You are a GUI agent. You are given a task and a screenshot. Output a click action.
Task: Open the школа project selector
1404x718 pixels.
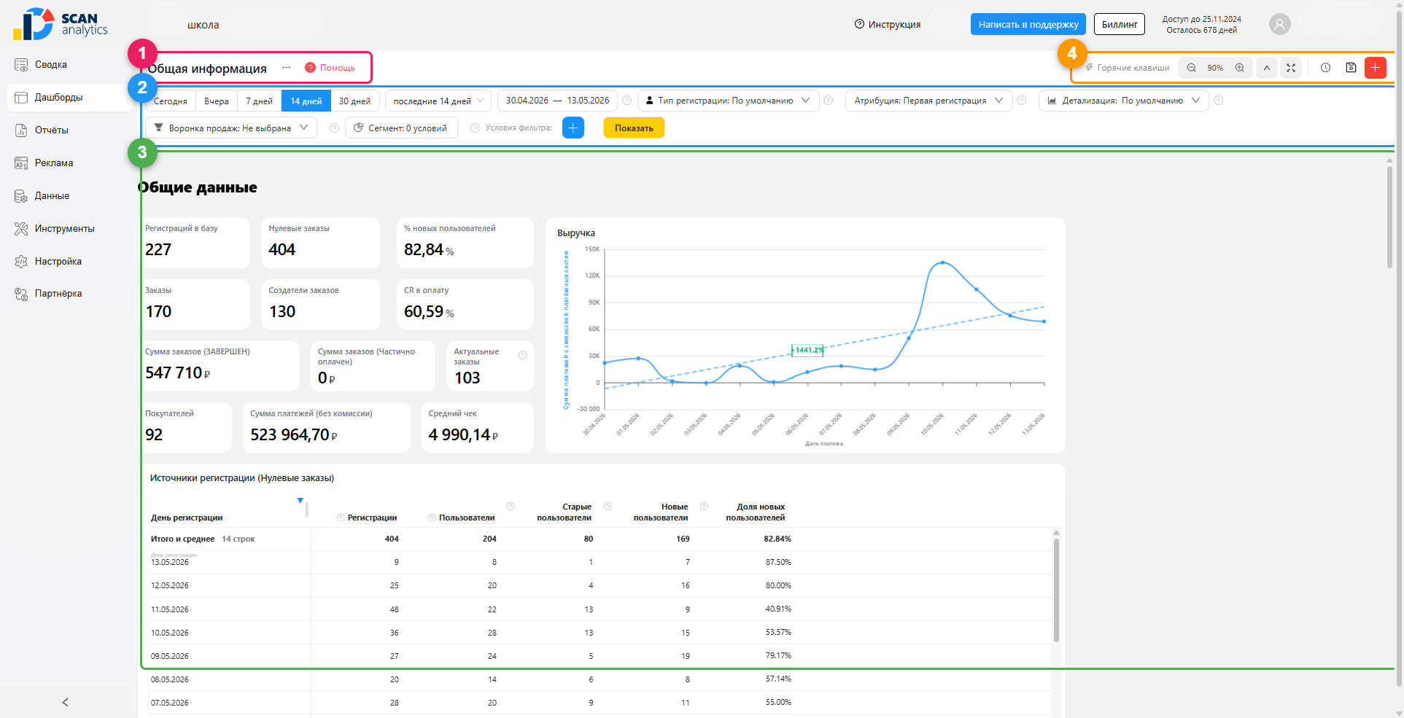tap(203, 25)
